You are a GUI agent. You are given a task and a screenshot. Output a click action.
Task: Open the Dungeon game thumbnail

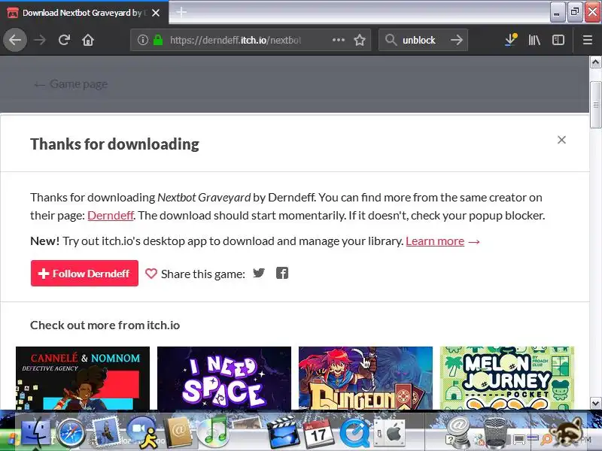click(x=366, y=378)
